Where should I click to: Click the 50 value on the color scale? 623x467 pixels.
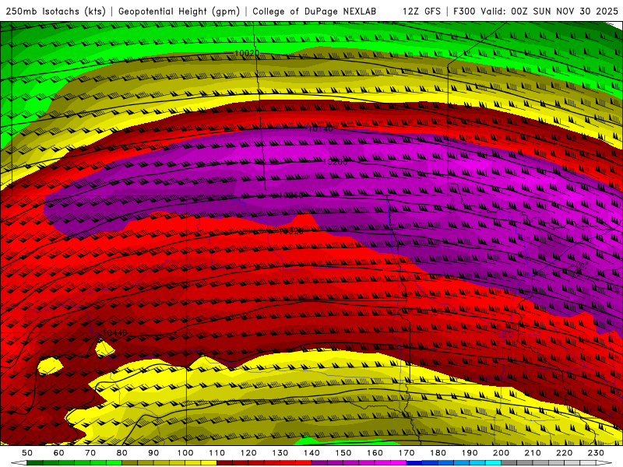[x=27, y=453]
